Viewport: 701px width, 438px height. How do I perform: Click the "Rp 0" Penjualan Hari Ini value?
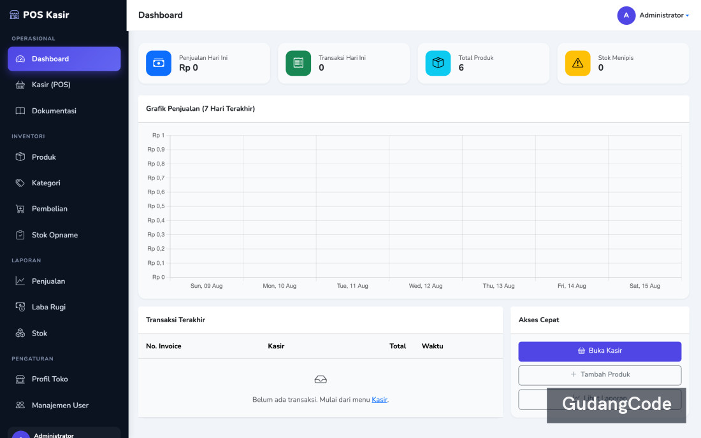coord(188,68)
